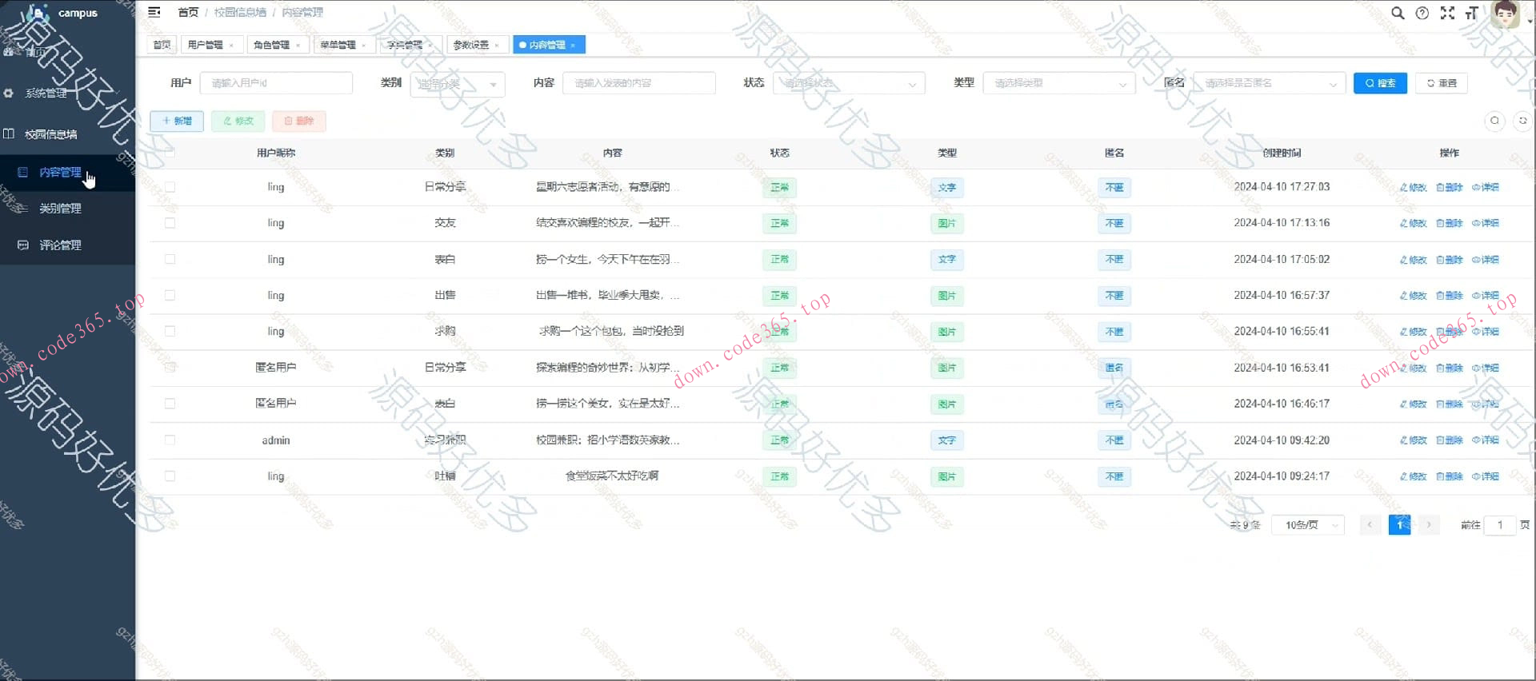Open user menu arrow beside avatar
1536x681 pixels.
[x=1530, y=22]
